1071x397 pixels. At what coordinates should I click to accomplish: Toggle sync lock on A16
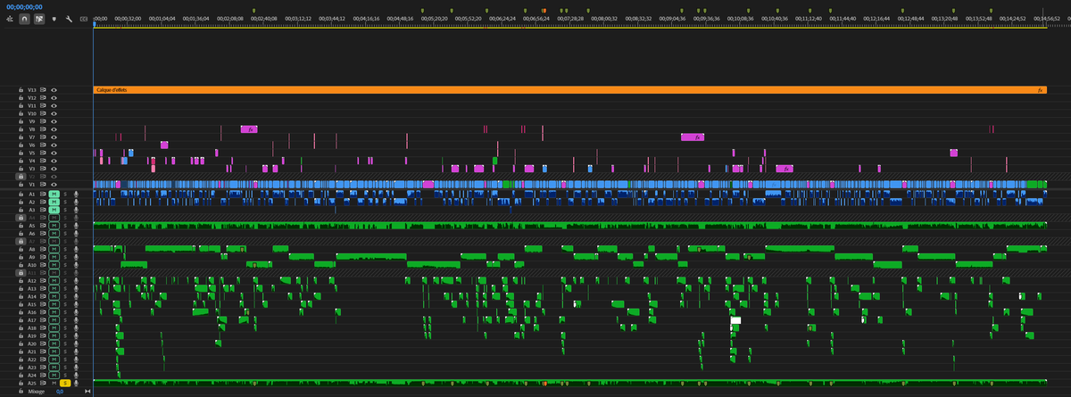[43, 312]
